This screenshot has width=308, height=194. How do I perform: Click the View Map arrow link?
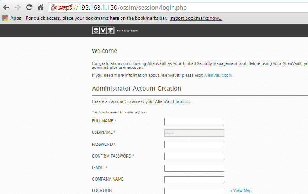(240, 191)
